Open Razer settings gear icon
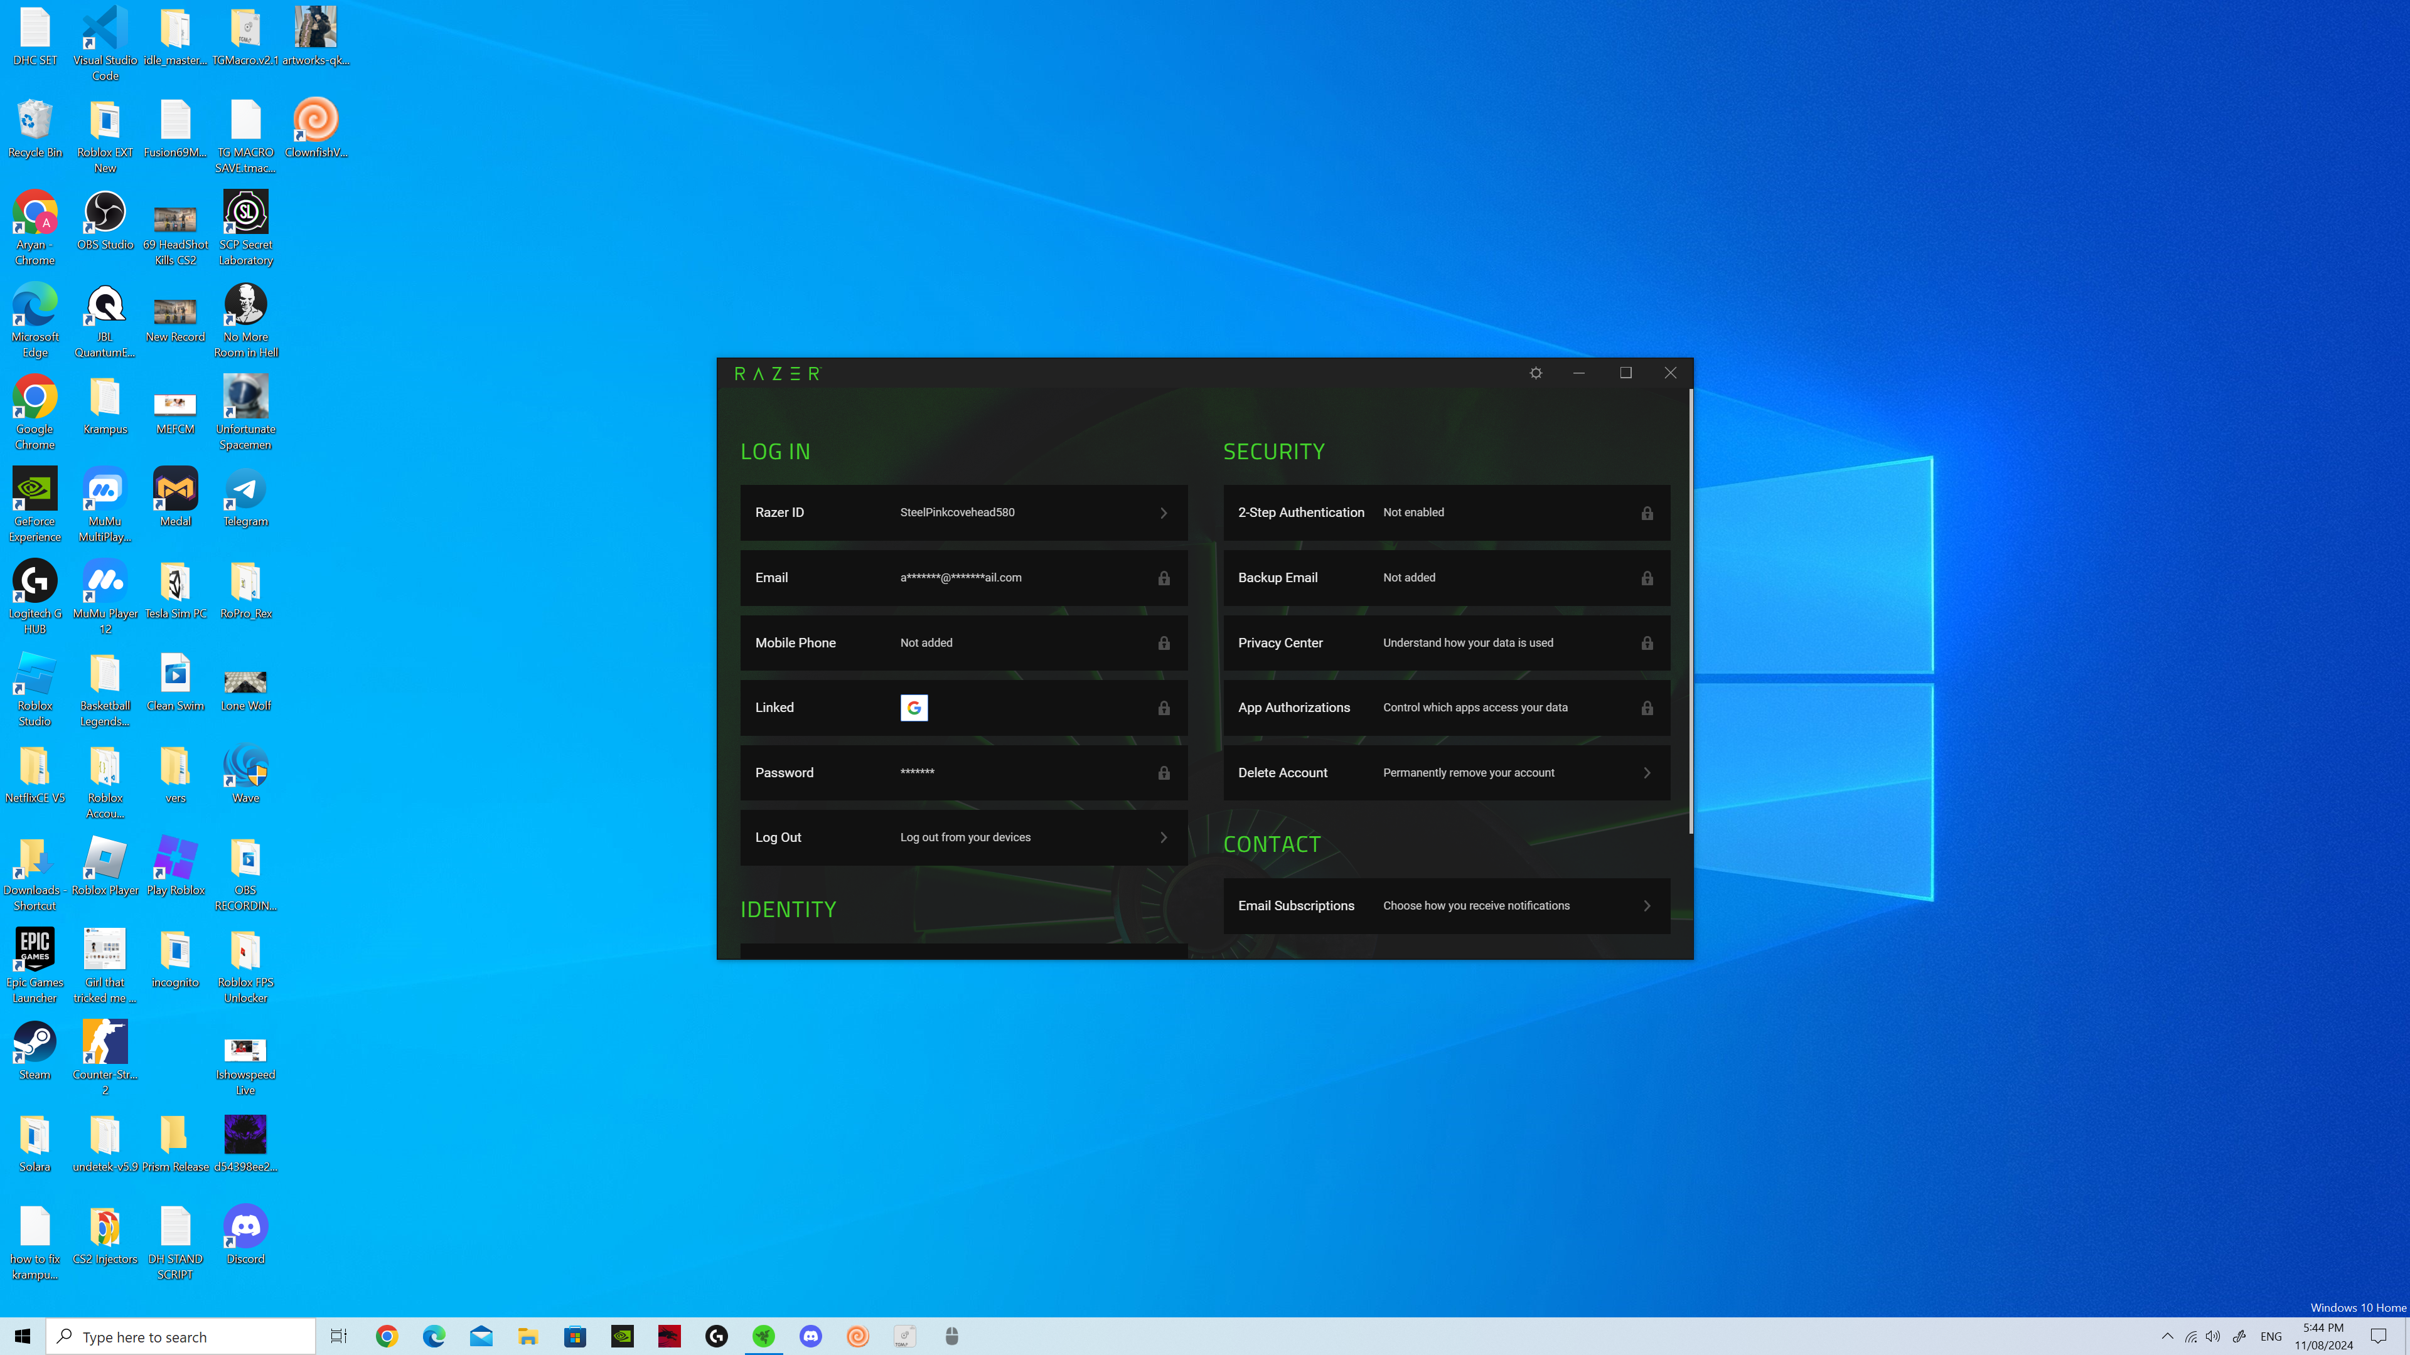The image size is (2410, 1355). 1535,373
